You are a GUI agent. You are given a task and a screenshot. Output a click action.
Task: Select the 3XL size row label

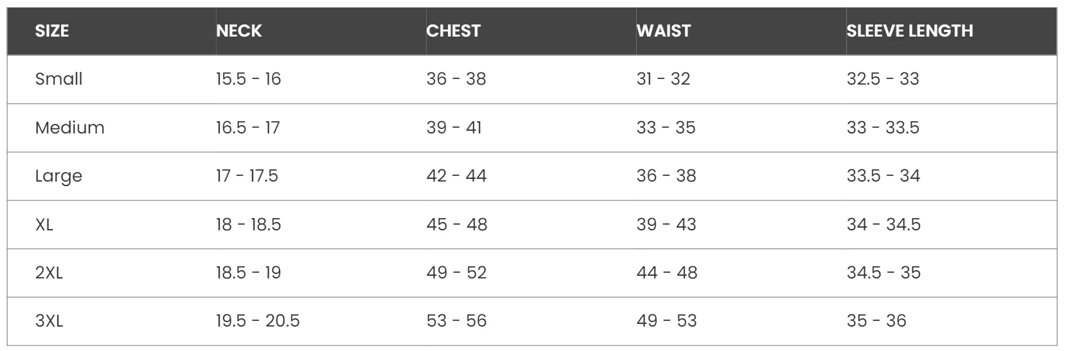(49, 321)
